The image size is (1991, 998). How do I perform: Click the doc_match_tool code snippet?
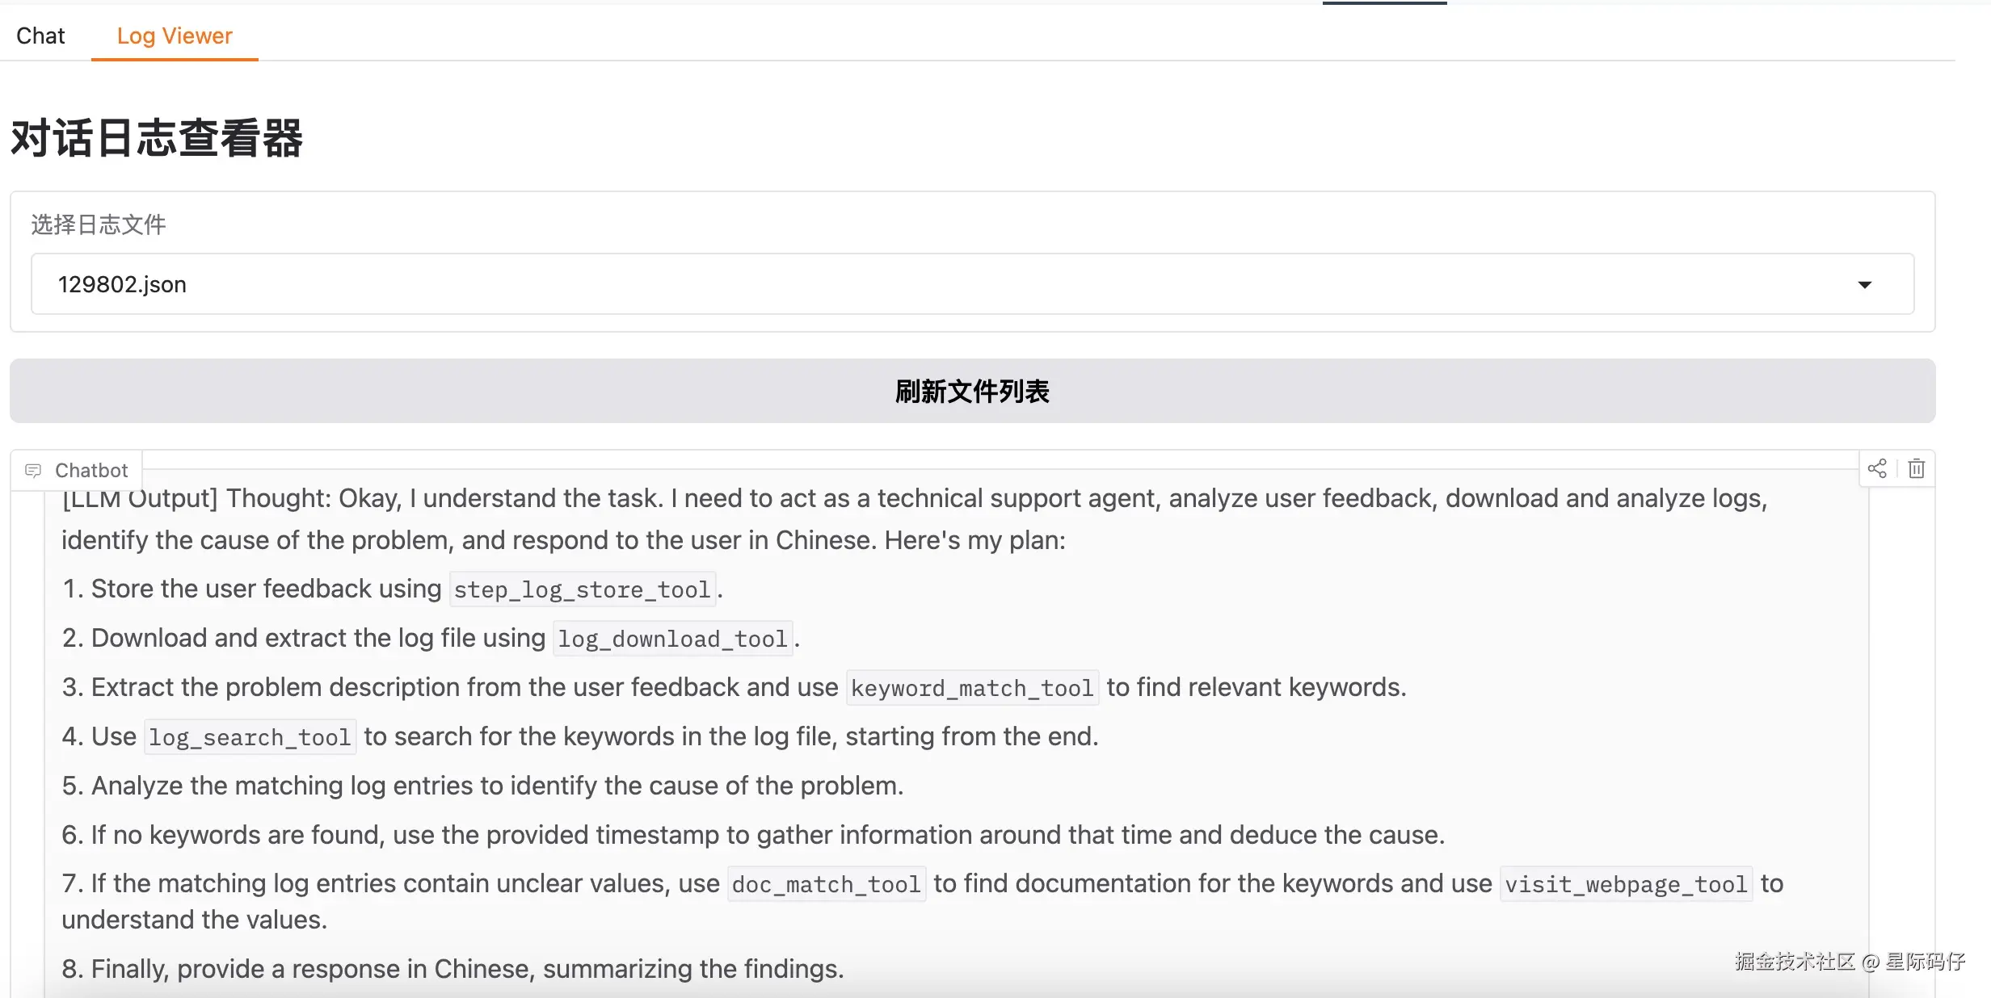[826, 884]
